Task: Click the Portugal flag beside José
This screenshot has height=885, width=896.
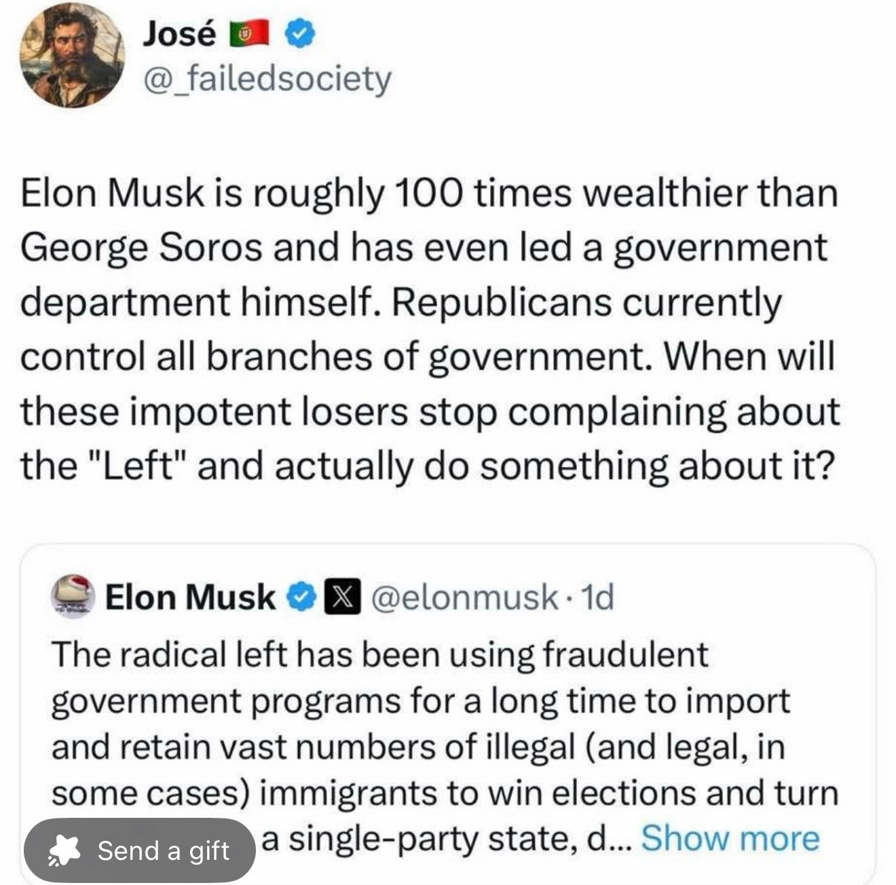Action: coord(249,34)
